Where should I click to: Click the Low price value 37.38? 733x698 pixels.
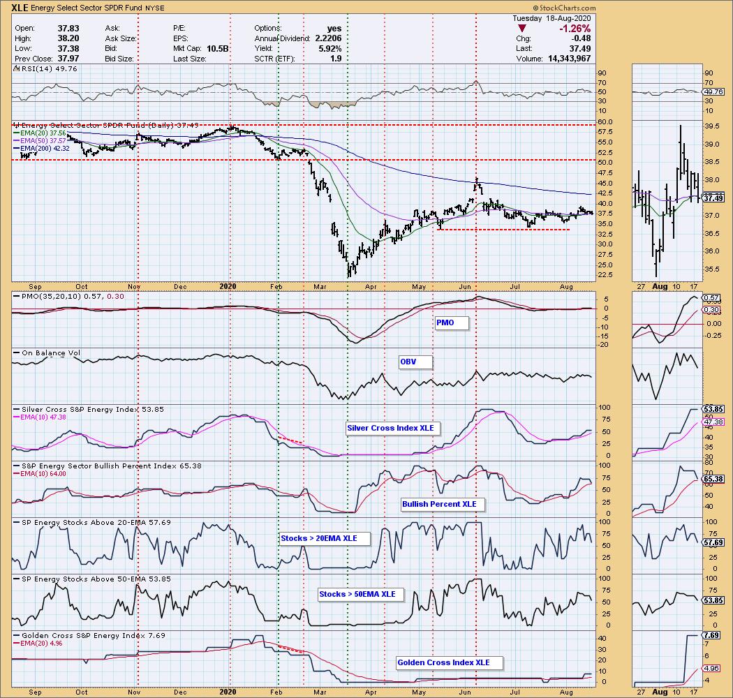pos(68,49)
